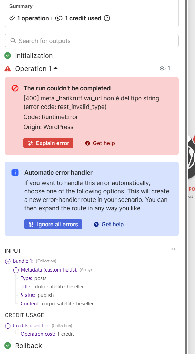Click the Explain error button
195x354 pixels.
tap(48, 143)
